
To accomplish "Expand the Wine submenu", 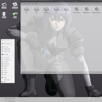I will (8, 74).
